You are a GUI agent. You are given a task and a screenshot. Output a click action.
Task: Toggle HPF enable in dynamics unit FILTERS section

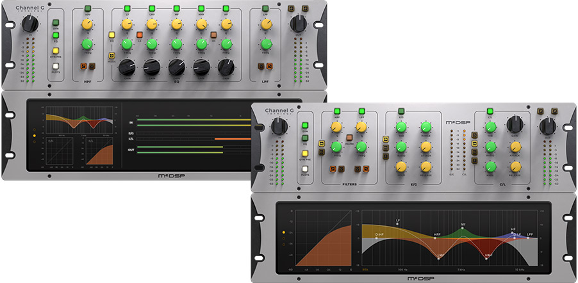pyautogui.click(x=337, y=111)
